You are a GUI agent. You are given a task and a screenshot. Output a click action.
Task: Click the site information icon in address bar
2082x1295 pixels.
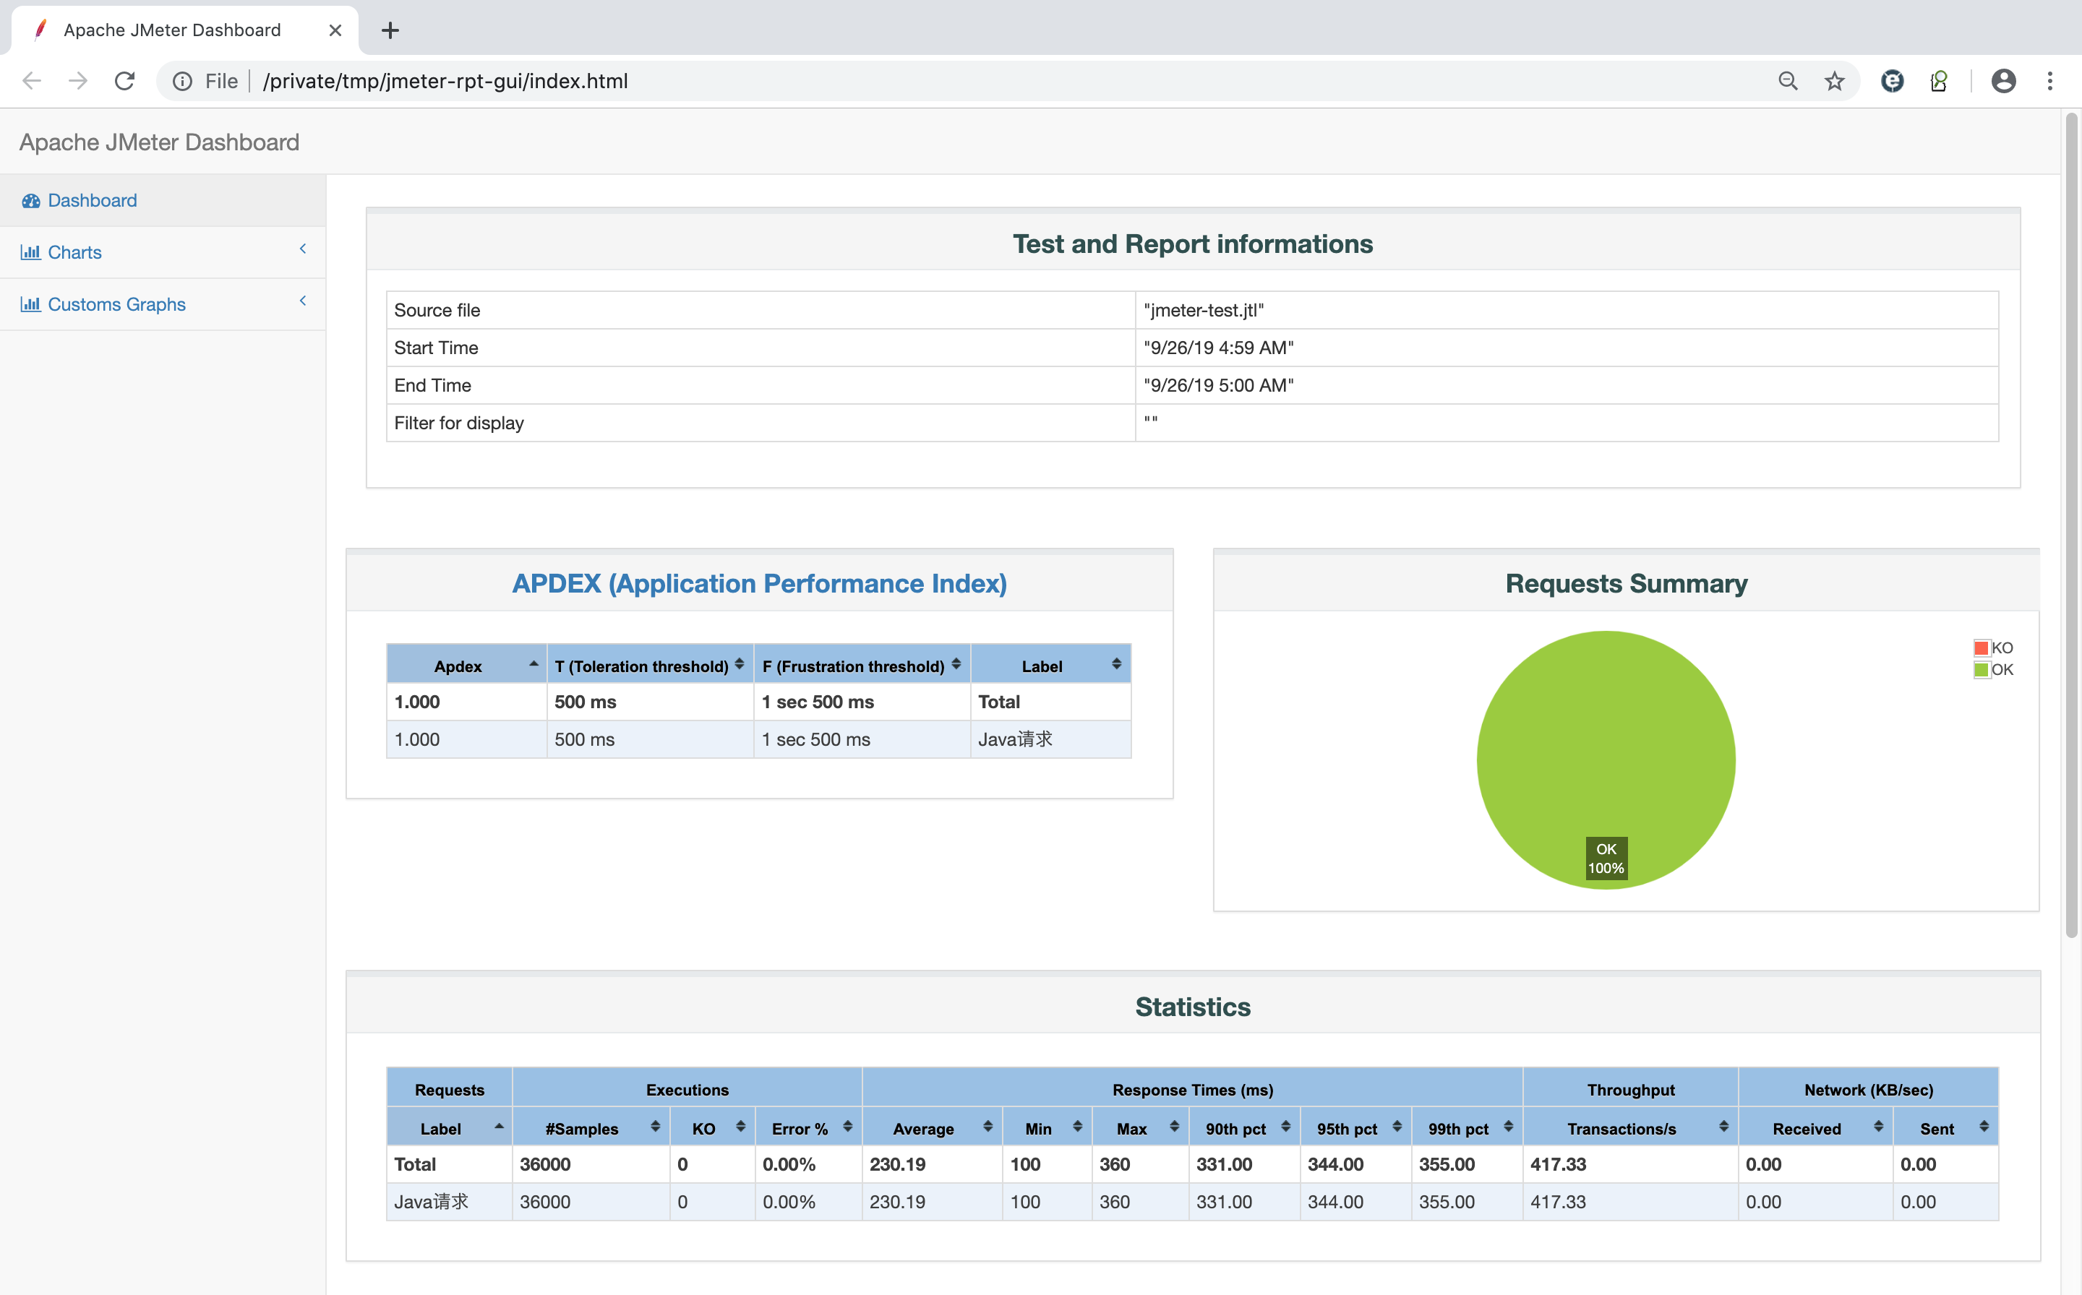[x=182, y=80]
